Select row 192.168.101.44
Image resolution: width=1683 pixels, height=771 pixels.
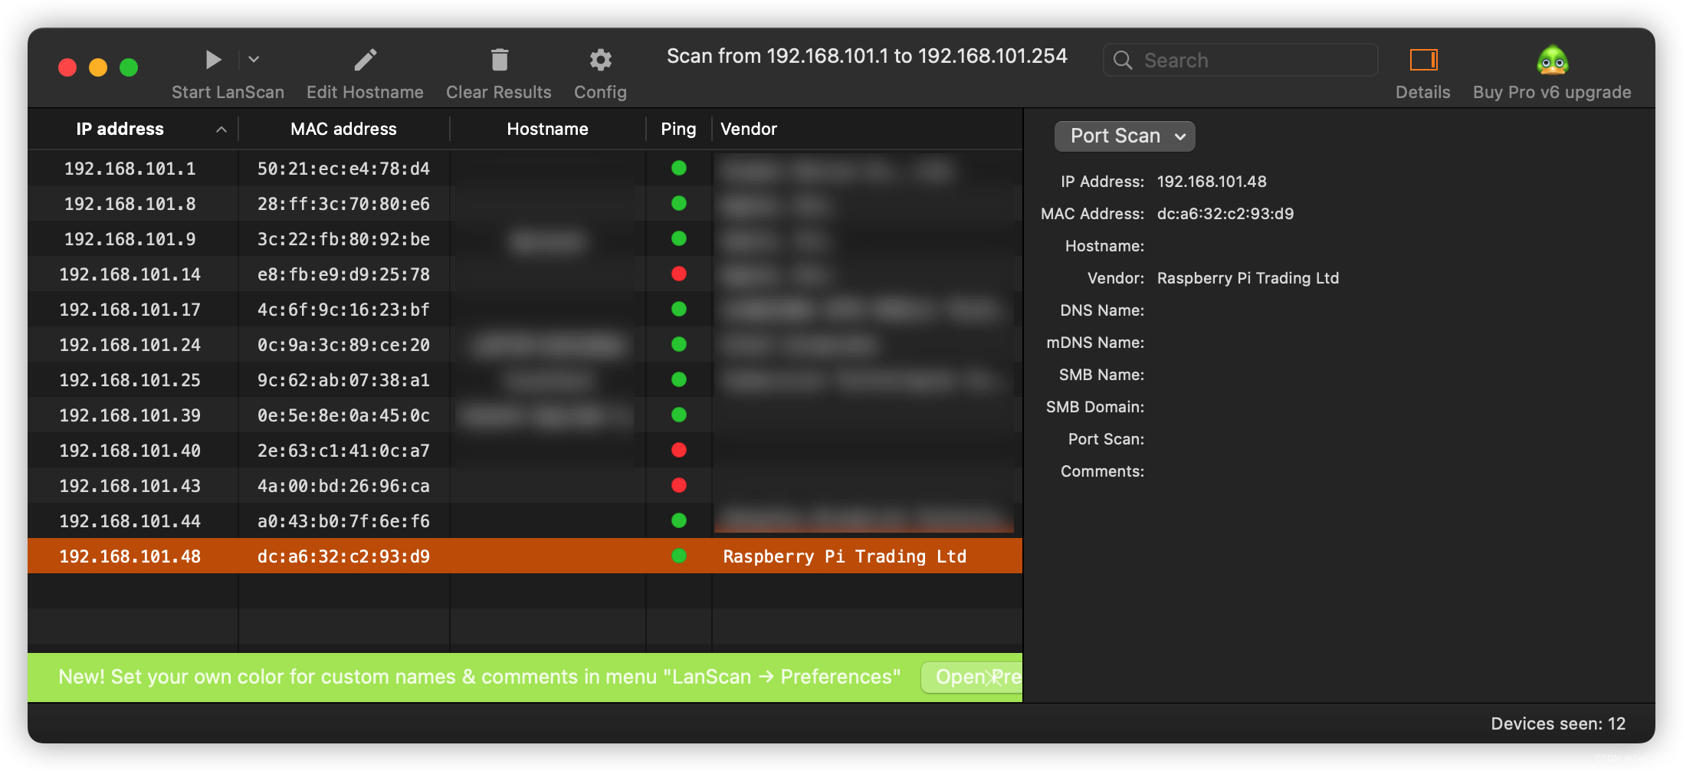click(525, 521)
